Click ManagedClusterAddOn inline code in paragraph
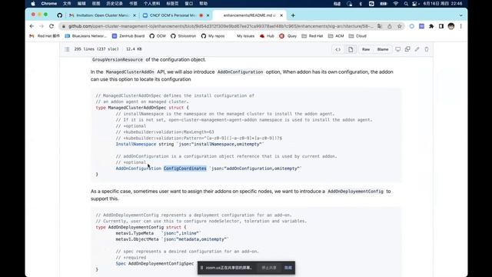 point(130,72)
